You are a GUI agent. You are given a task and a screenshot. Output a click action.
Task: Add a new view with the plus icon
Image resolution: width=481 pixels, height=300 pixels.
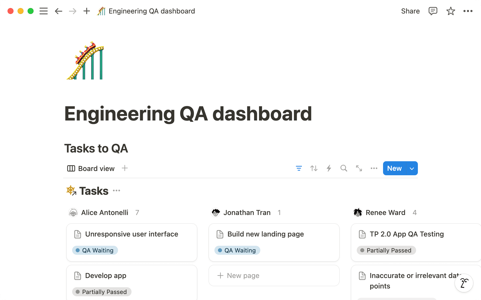pos(125,168)
